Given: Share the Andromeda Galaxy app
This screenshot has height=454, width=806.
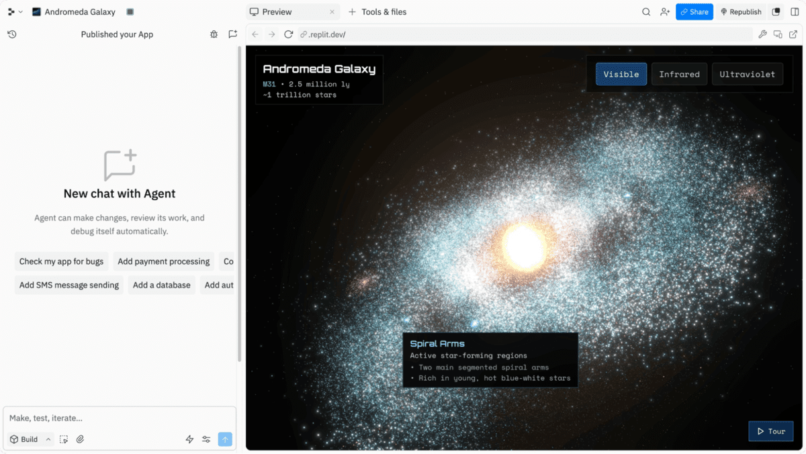Looking at the screenshot, I should point(694,11).
